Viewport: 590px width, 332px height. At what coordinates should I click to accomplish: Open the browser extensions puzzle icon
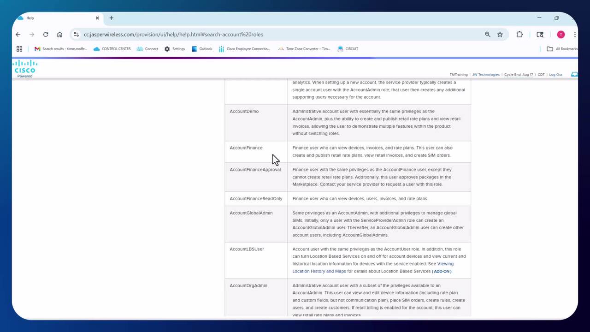coord(519,35)
